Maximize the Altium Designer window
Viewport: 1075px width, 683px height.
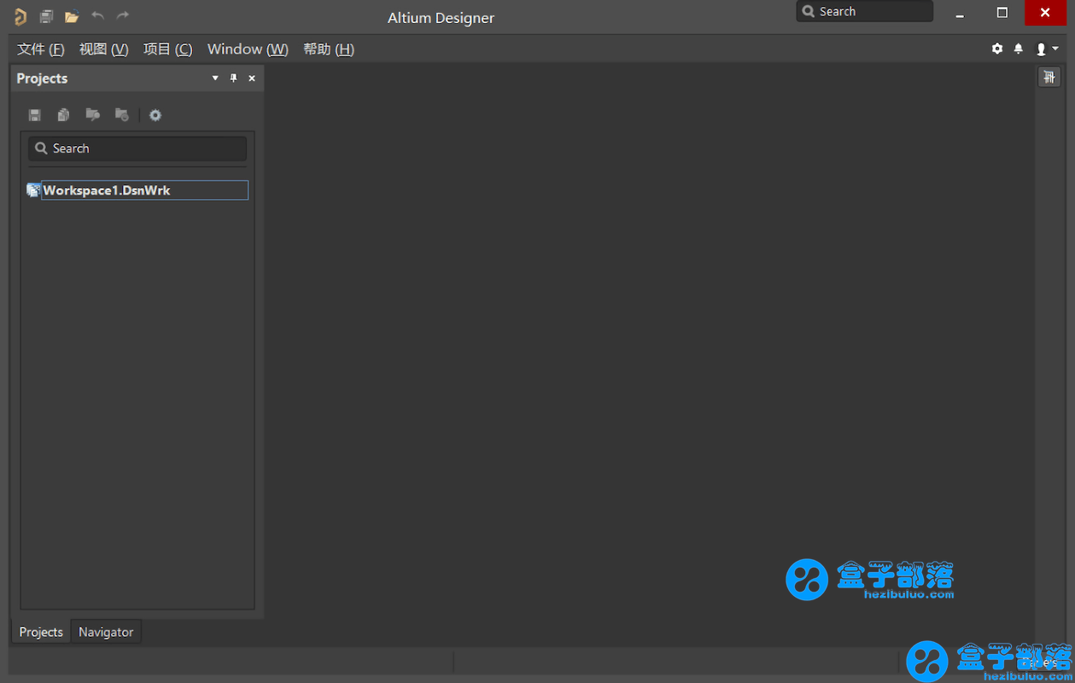[x=1002, y=12]
